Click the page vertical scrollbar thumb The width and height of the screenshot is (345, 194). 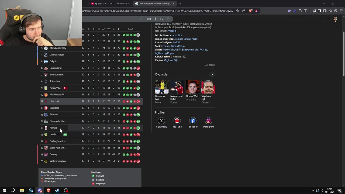coord(343,54)
